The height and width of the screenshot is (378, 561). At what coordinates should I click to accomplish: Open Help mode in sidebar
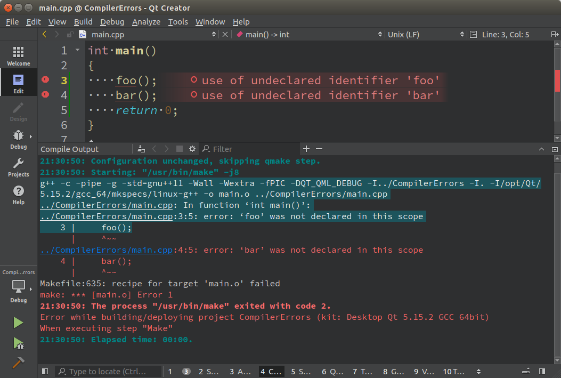tap(18, 194)
